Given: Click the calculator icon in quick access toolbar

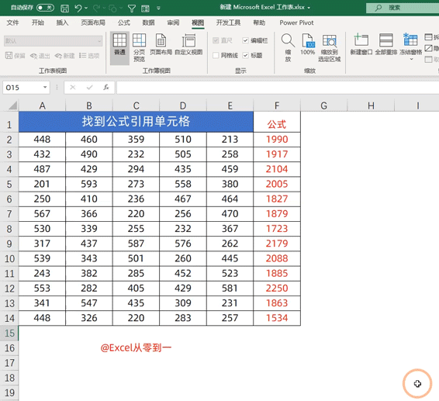Looking at the screenshot, I should coord(145,9).
